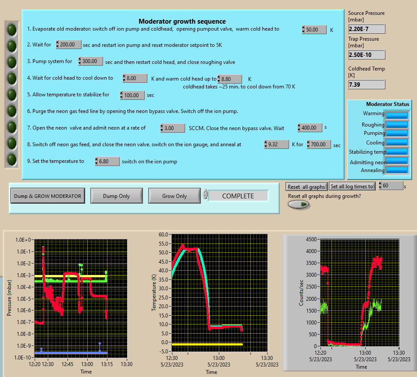The height and width of the screenshot is (377, 417).
Task: Click stepper arrows for neon rate 3.00 SCCM
Action: point(162,128)
